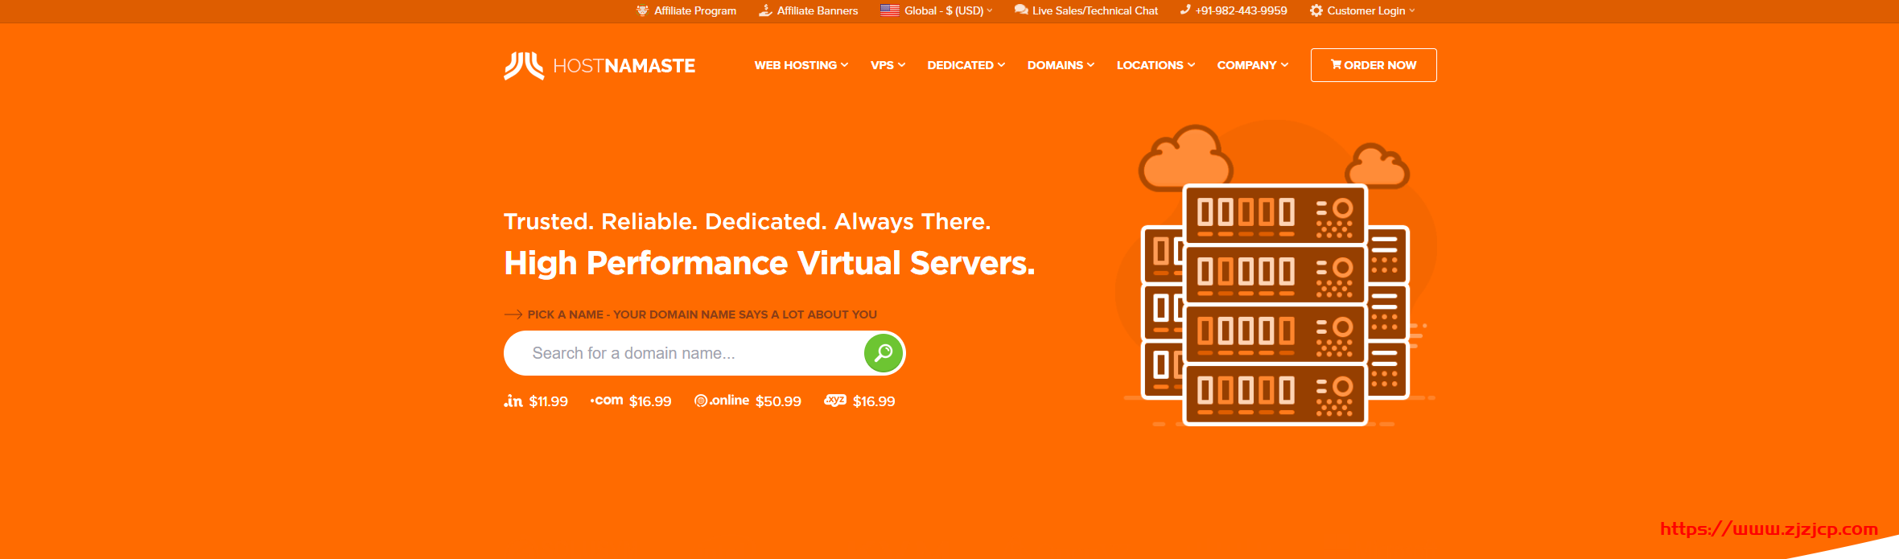Expand the VPS menu chevron
This screenshot has height=559, width=1899.
901,65
